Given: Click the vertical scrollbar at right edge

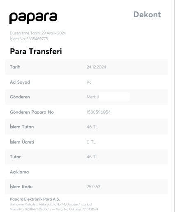Looking at the screenshot, I should [174, 106].
